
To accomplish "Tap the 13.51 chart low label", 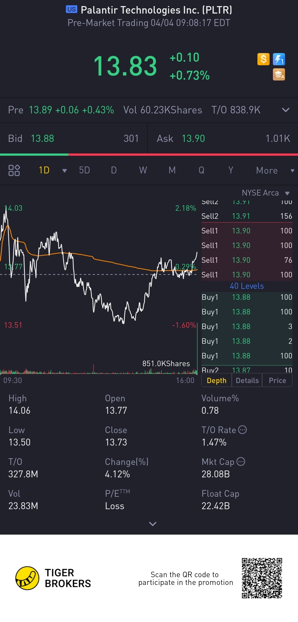I will pos(13,325).
